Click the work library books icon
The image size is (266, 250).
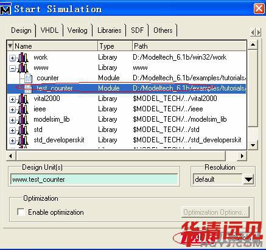tap(23, 58)
